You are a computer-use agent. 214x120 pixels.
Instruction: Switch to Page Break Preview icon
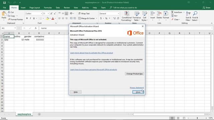(184, 118)
